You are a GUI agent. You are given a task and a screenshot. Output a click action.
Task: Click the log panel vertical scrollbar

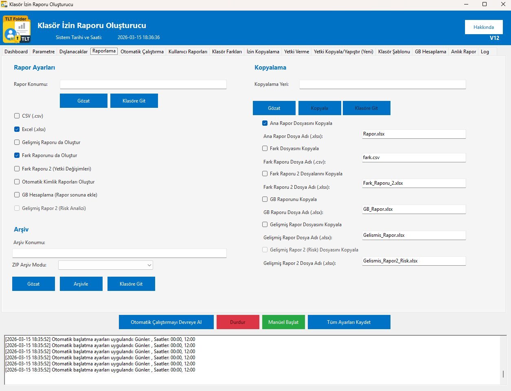(x=503, y=374)
